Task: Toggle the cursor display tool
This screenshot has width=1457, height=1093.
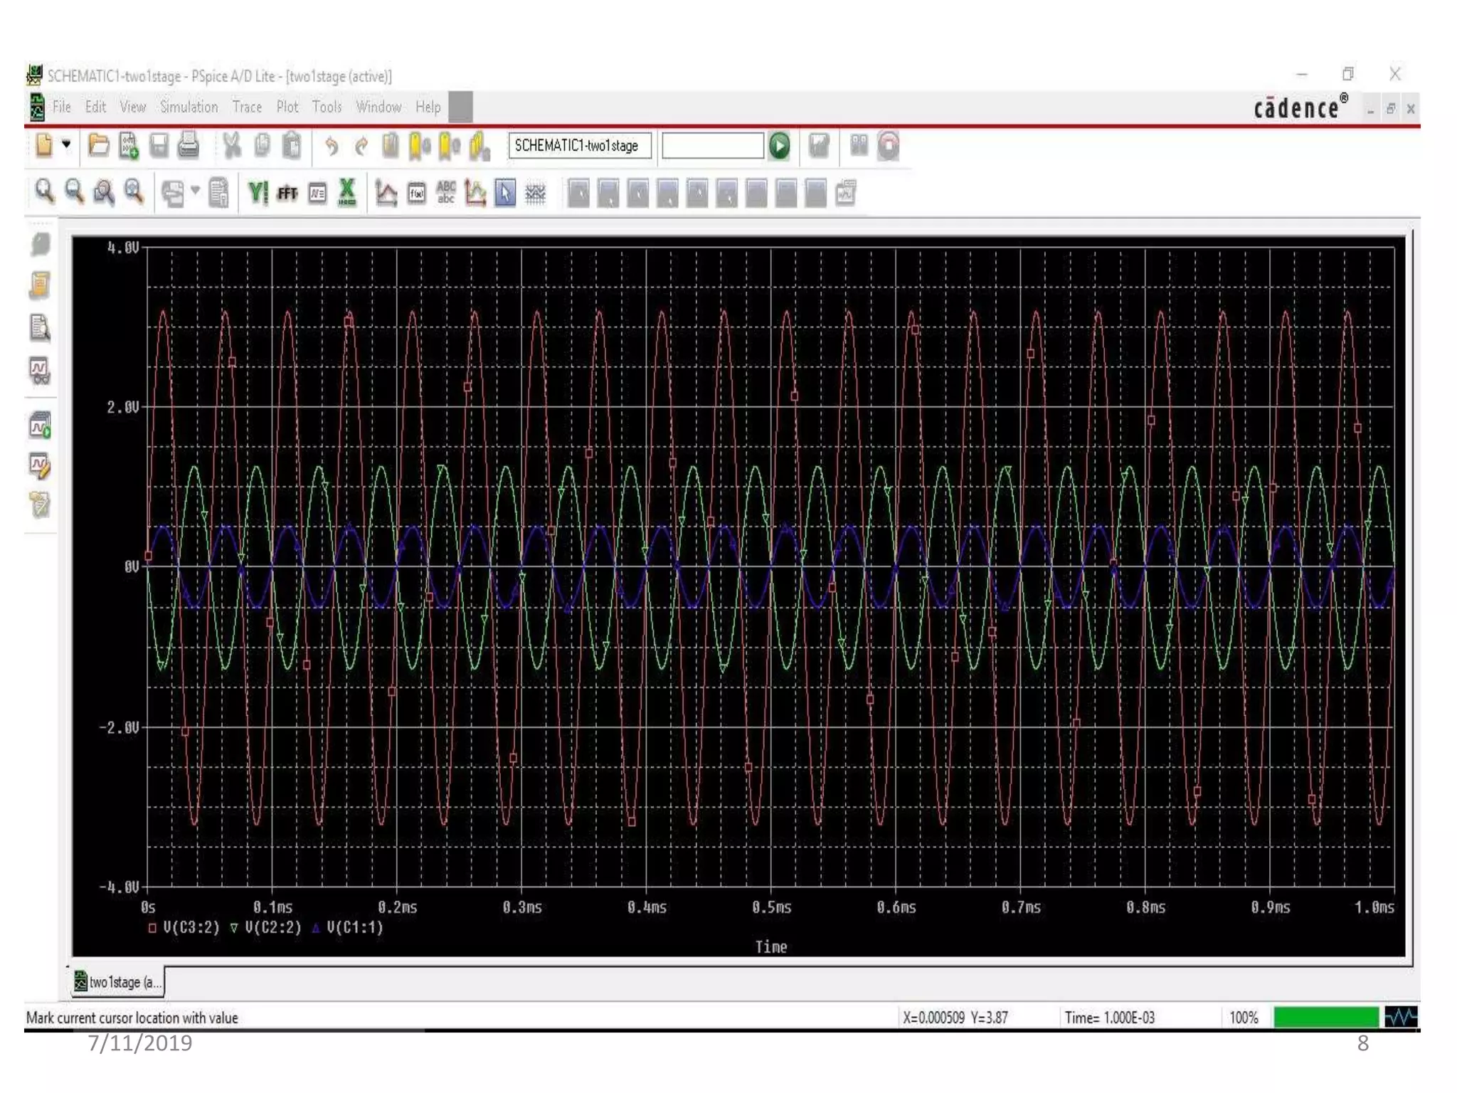Action: click(504, 193)
